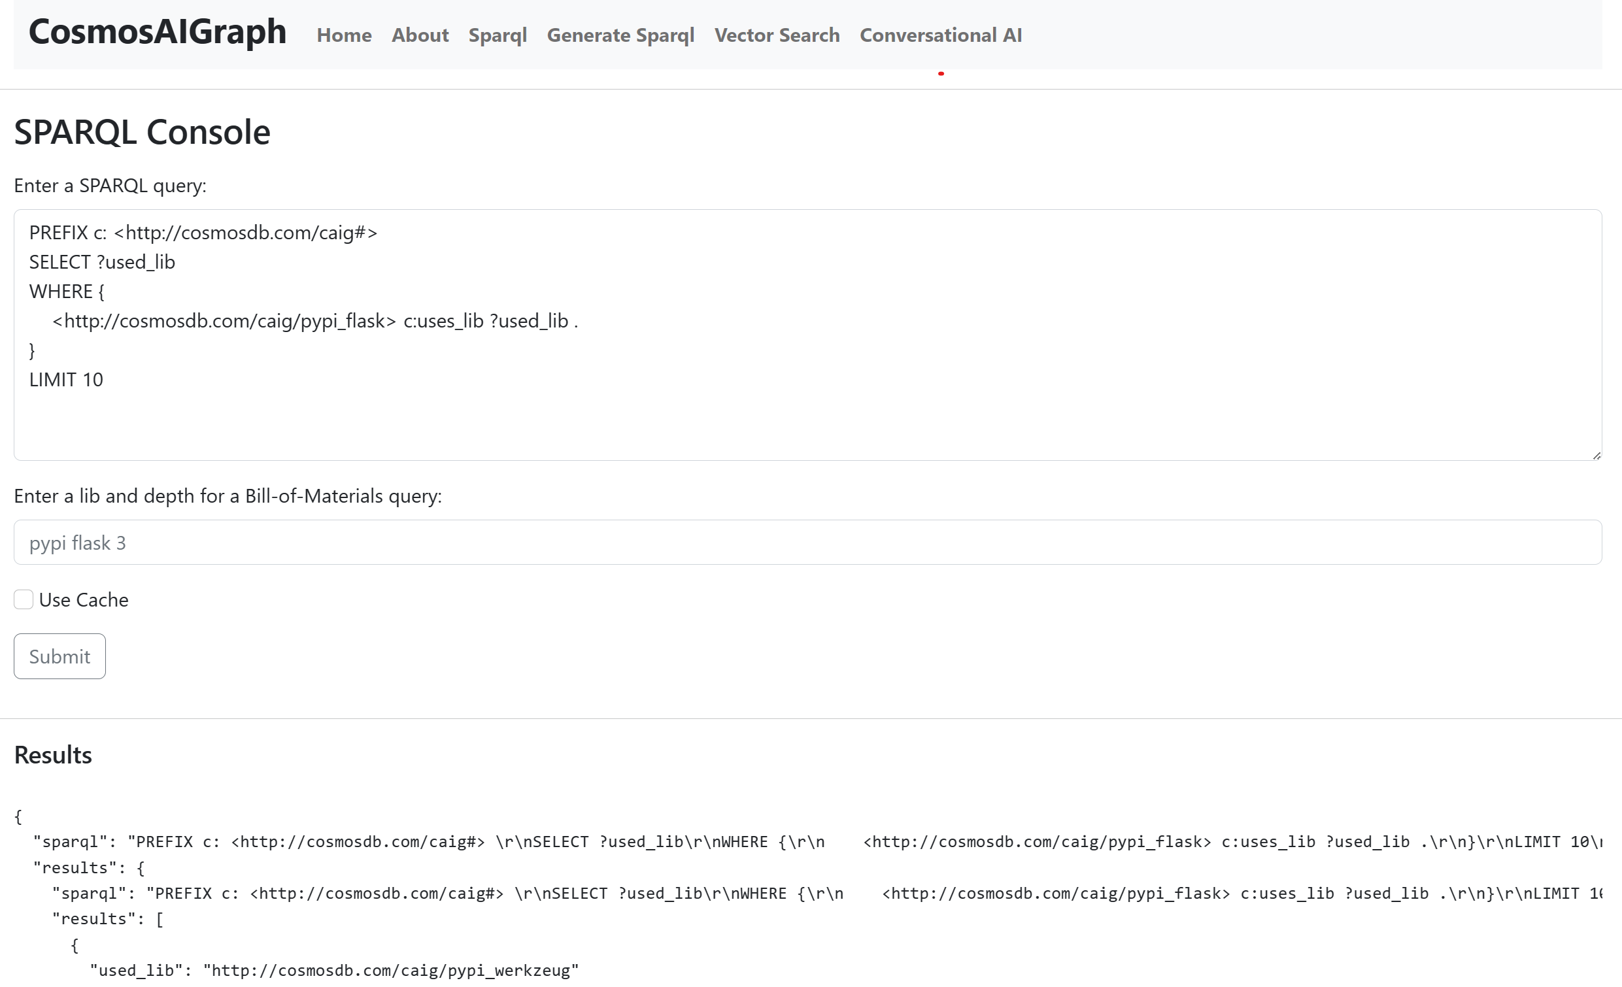
Task: Click the CosmosAIGraph home icon/logo
Action: point(158,33)
